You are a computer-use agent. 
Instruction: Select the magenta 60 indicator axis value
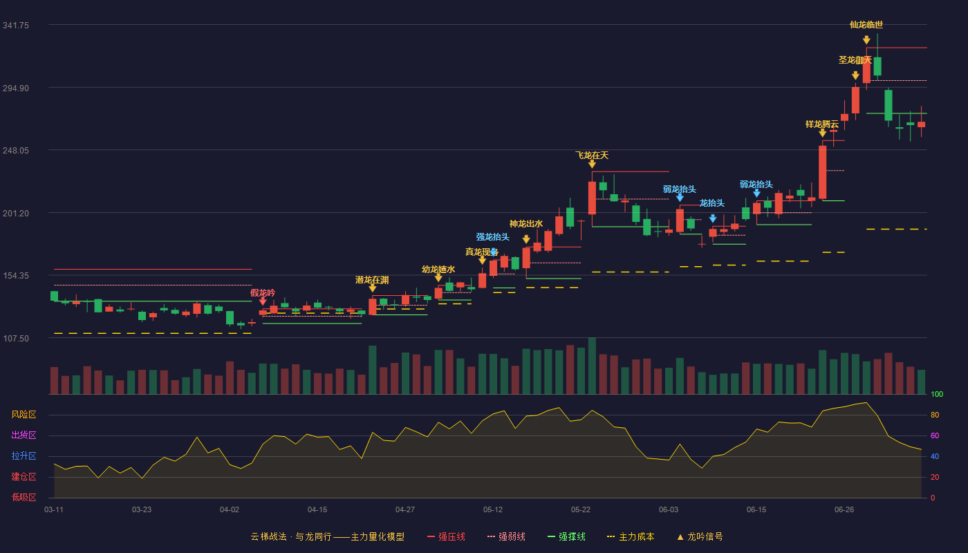pyautogui.click(x=935, y=436)
